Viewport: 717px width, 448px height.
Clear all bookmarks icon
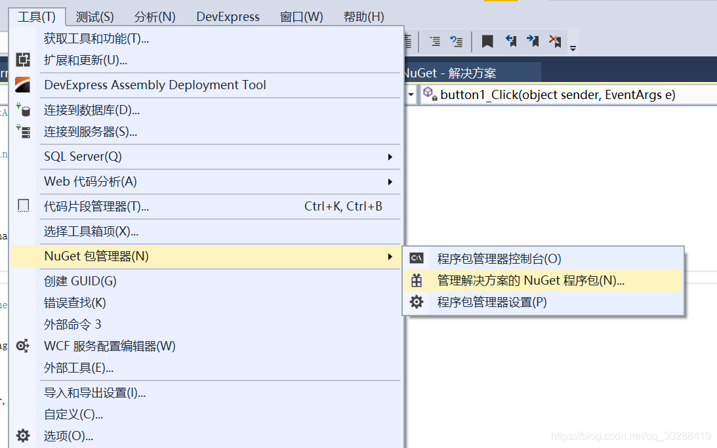point(555,41)
